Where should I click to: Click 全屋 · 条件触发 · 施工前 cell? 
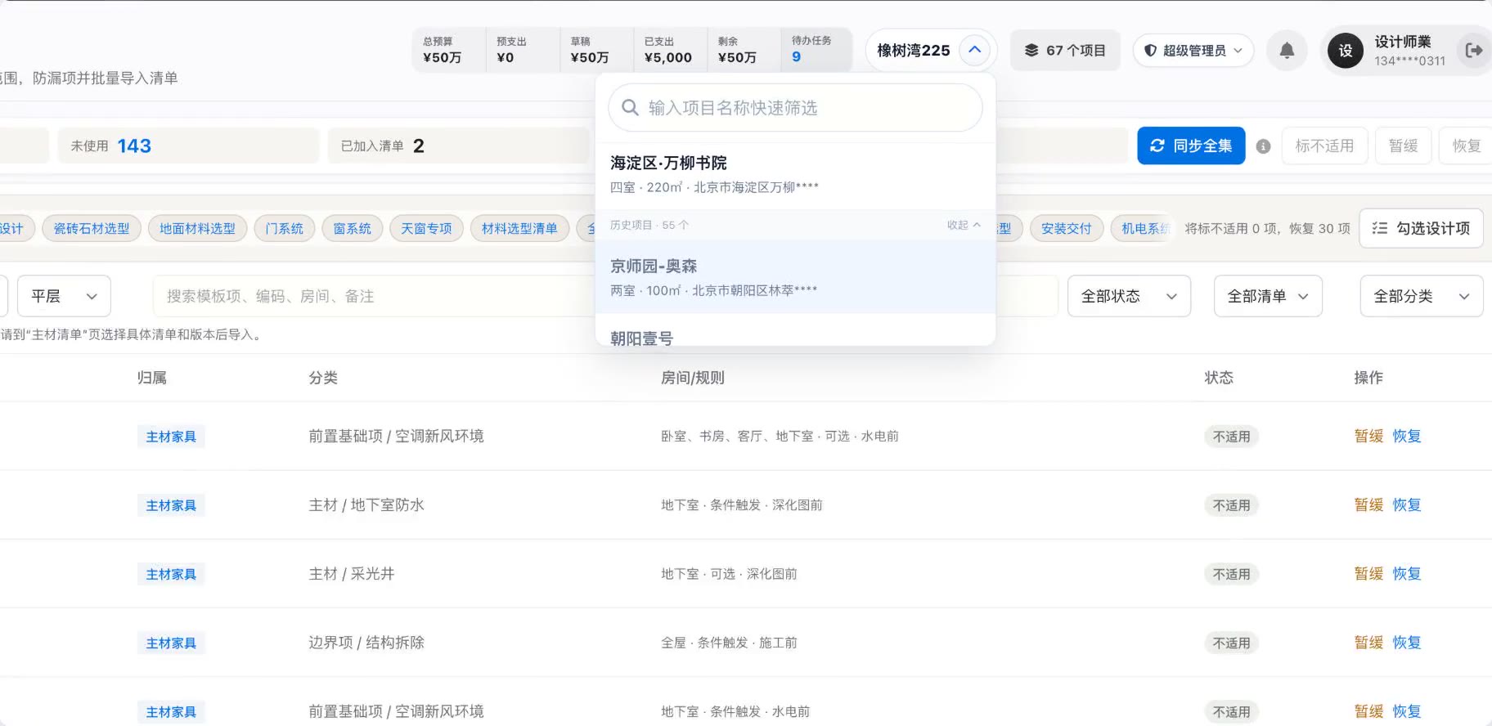[x=729, y=643]
